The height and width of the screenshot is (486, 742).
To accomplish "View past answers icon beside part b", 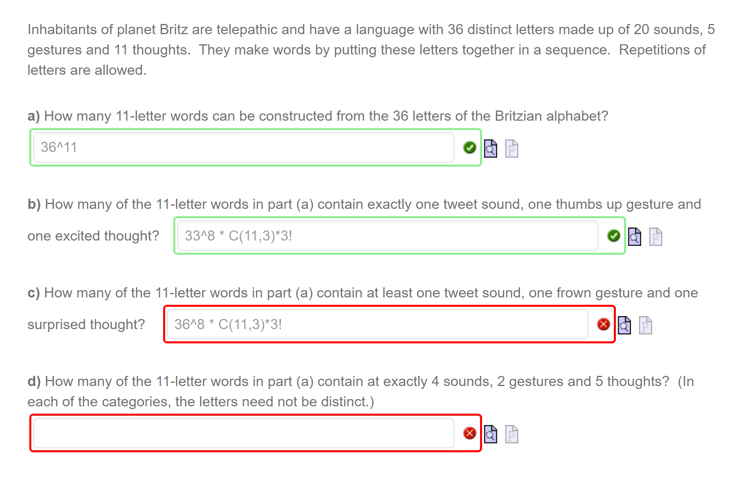I will [x=656, y=237].
